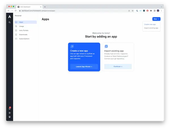Screen dimensions: 170x129
Task: Click the Appflow logo in dark sidebar
Action: (10, 17)
